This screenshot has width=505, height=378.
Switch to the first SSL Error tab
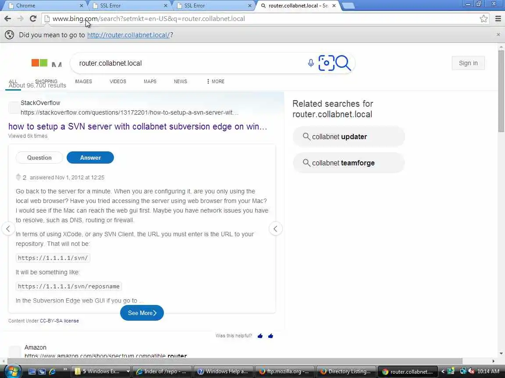tap(129, 5)
